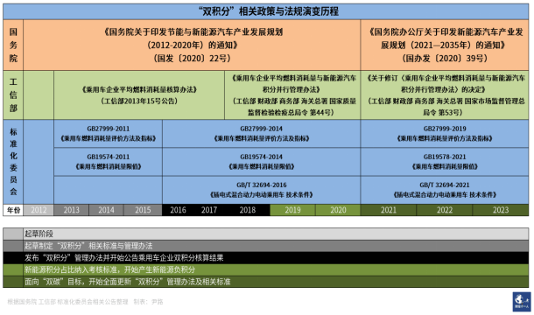Image resolution: width=534 pixels, height=315 pixels.
Task: Click the 2023 year cell
Action: pos(500,210)
